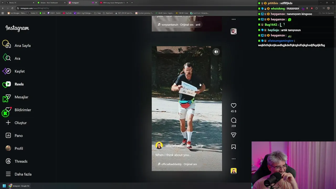Viewport: 336px width, 189px height.
Task: Open the Chrome three-dot menu
Action: pos(333,8)
